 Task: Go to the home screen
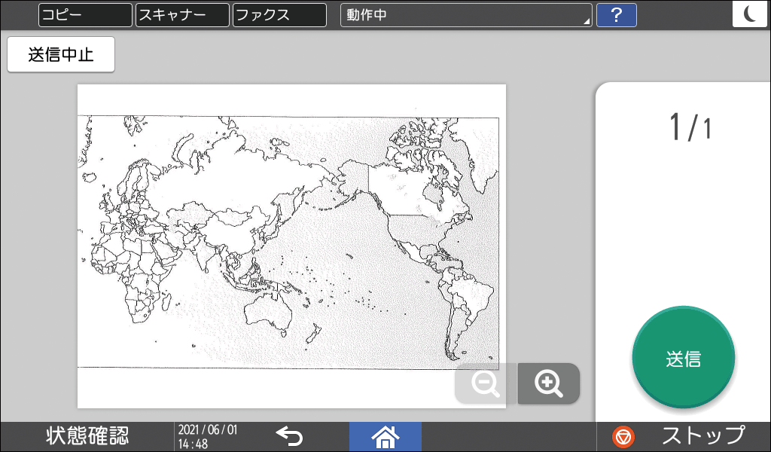coord(385,437)
